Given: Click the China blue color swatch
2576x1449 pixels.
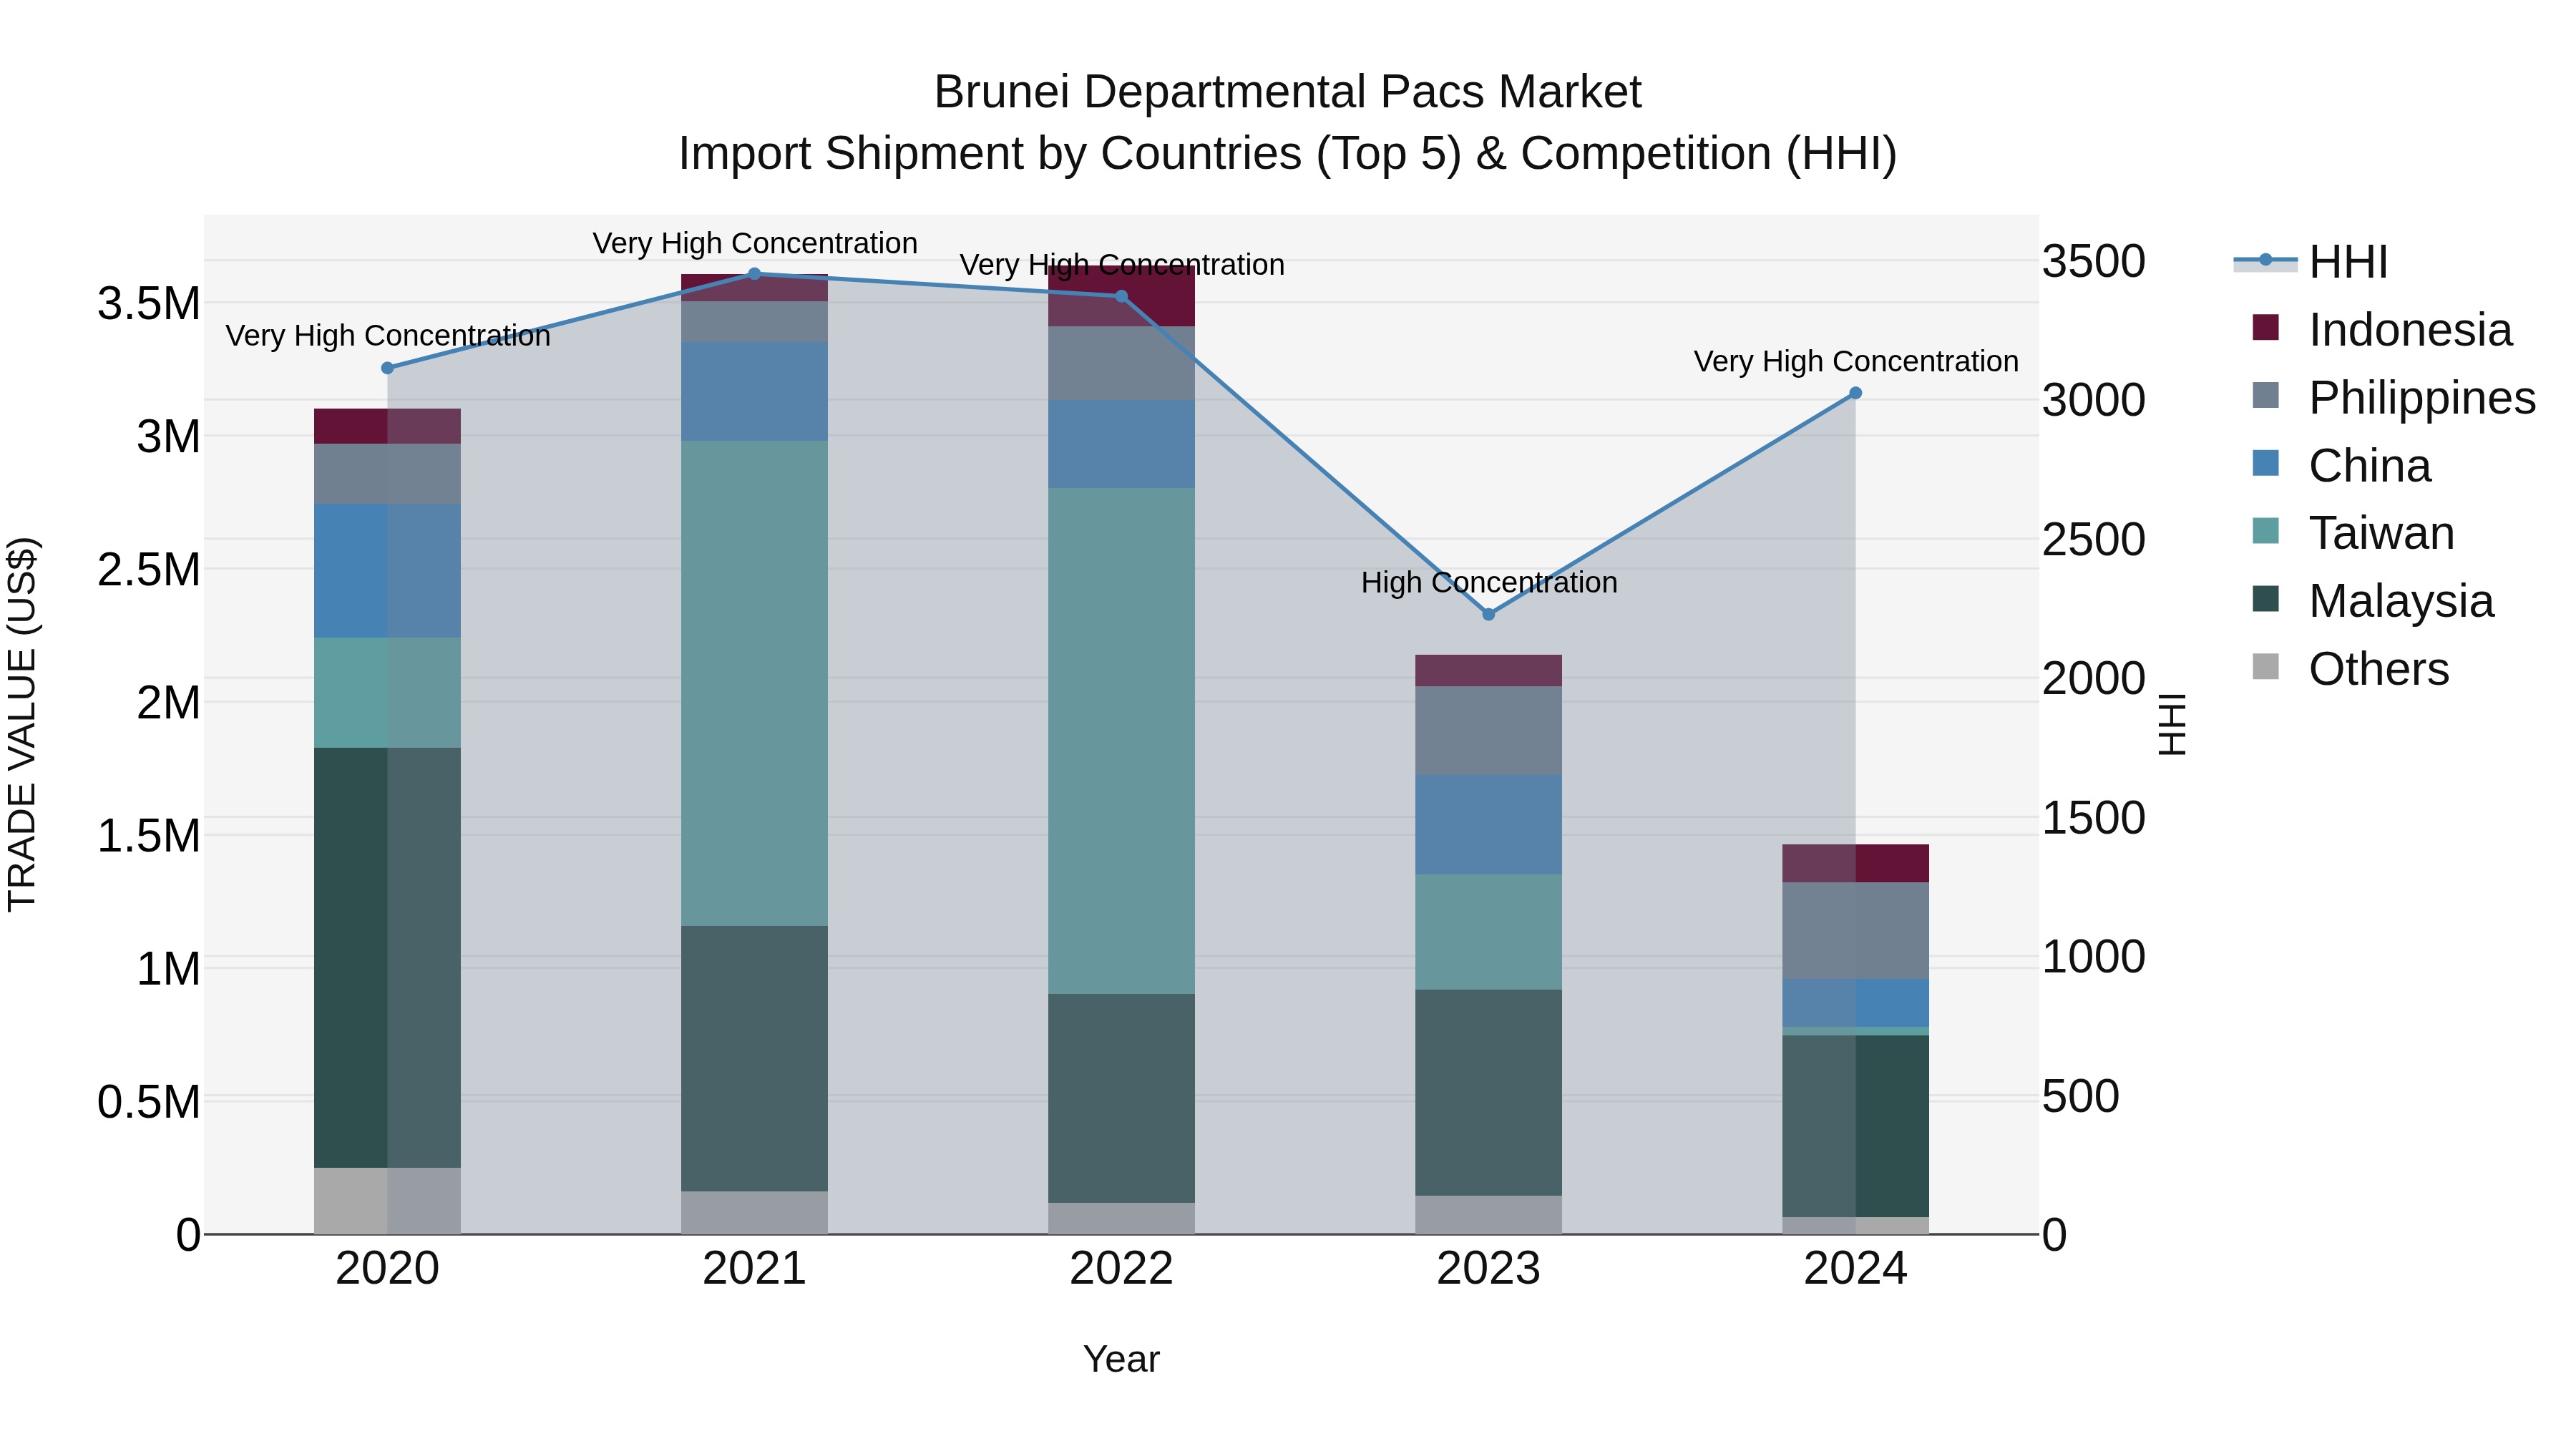Looking at the screenshot, I should (2266, 463).
